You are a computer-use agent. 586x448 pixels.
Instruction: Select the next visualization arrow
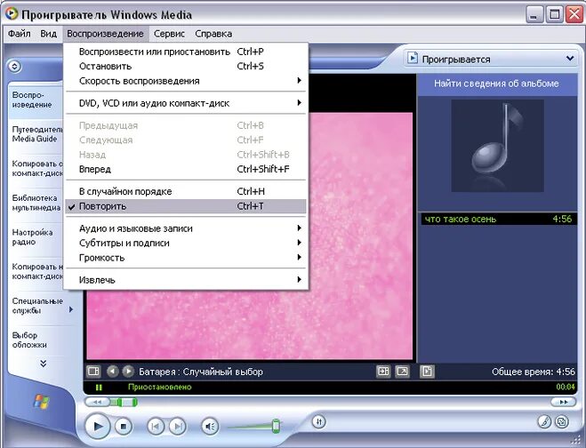tap(128, 372)
